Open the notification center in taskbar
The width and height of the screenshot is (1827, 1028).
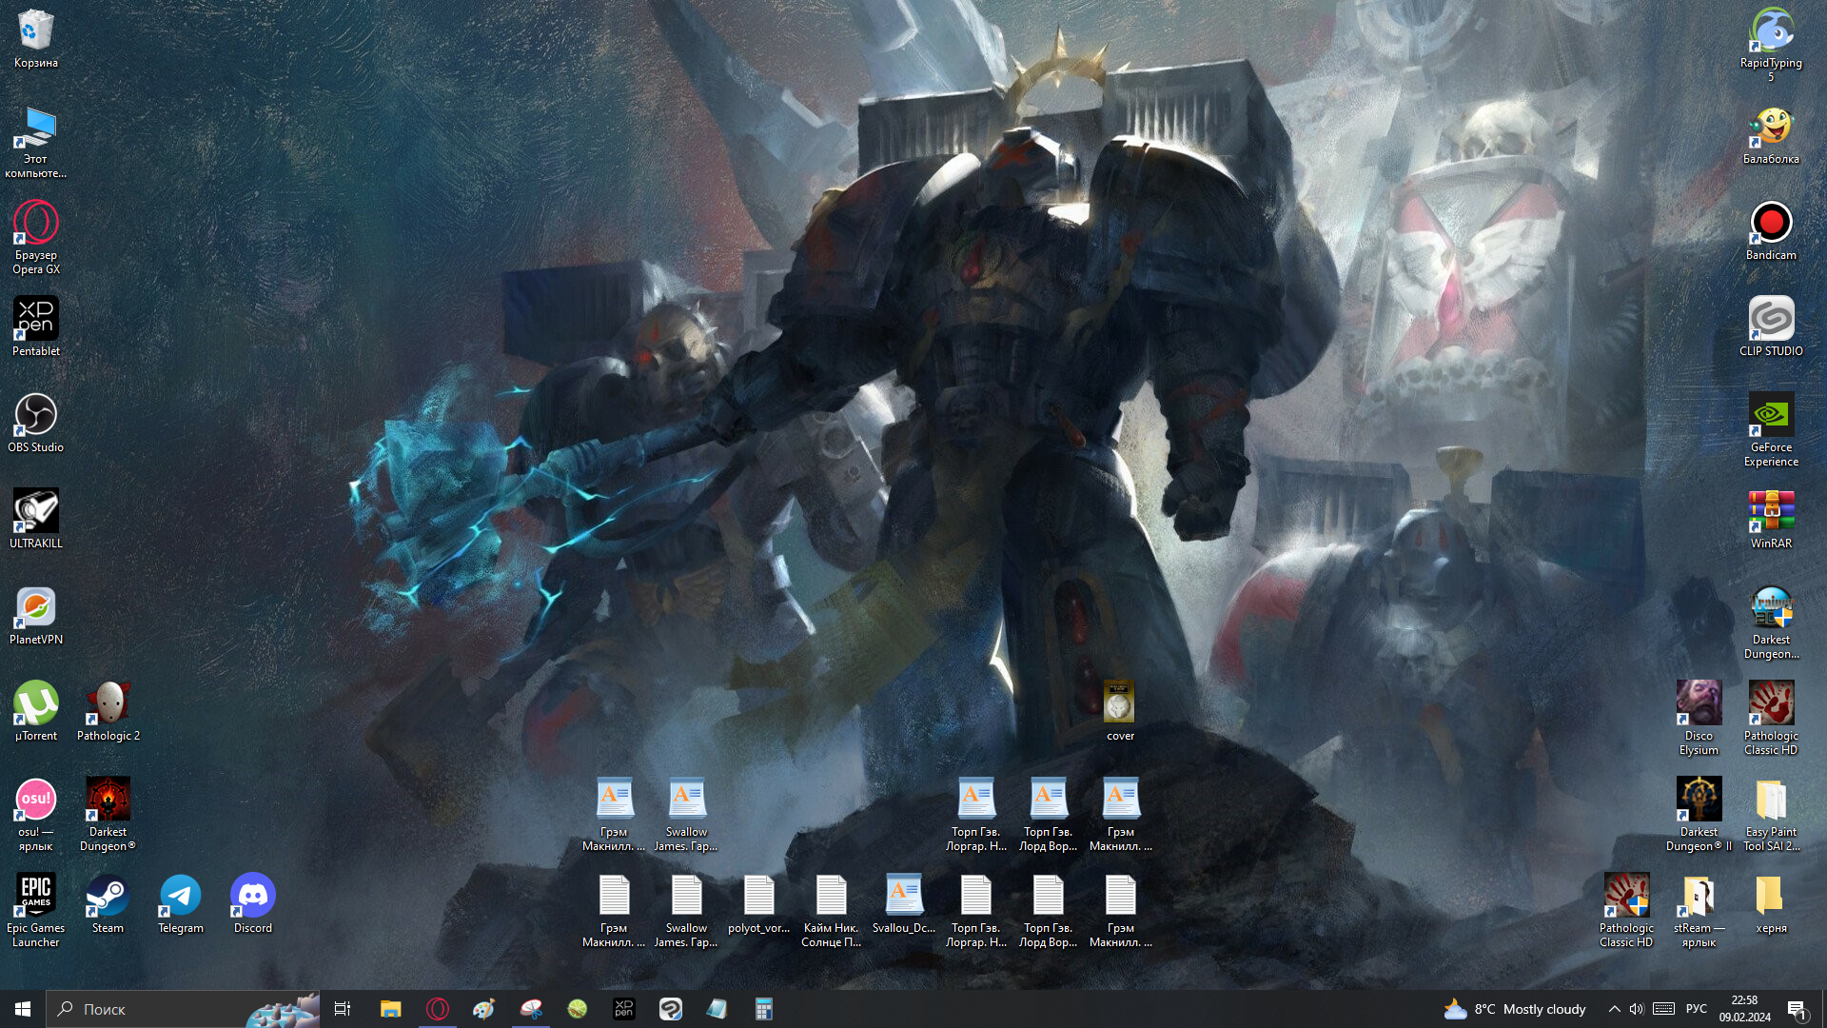click(x=1797, y=1009)
